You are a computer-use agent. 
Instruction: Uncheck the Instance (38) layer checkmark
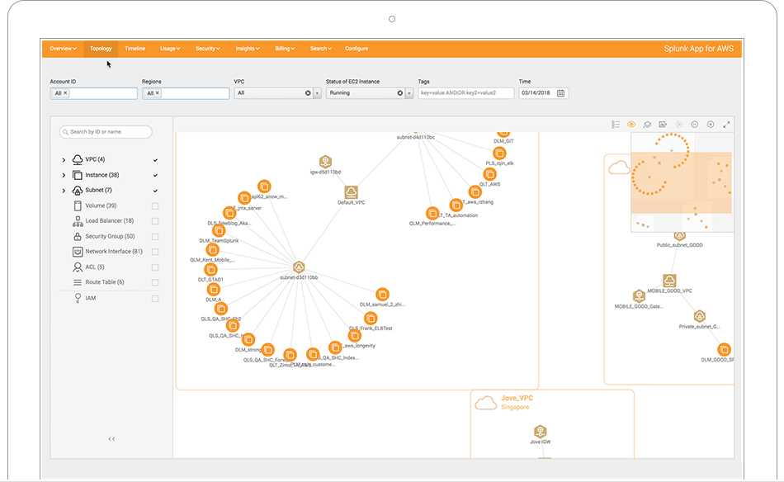point(155,176)
